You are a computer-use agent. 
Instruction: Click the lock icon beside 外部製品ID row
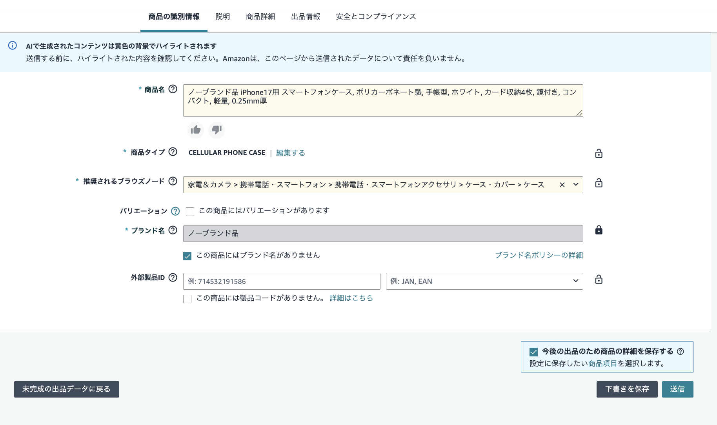599,280
